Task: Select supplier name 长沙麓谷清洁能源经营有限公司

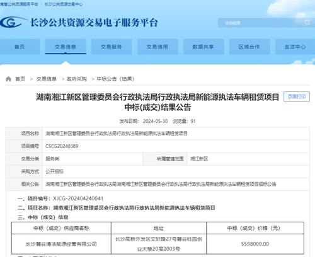Action: (61, 244)
